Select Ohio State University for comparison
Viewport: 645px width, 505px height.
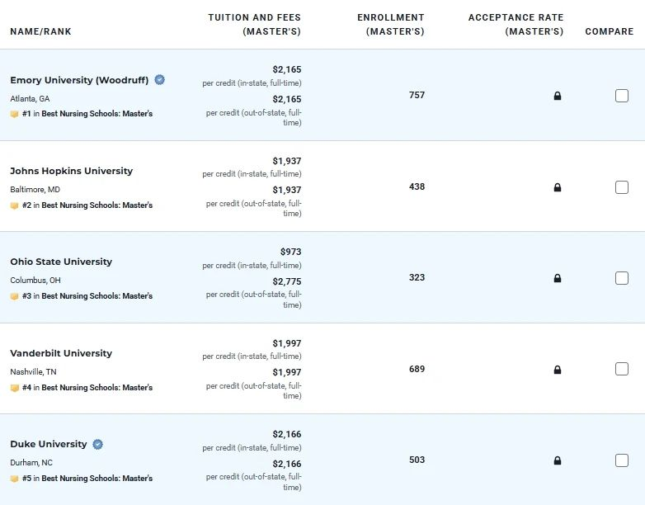click(622, 278)
